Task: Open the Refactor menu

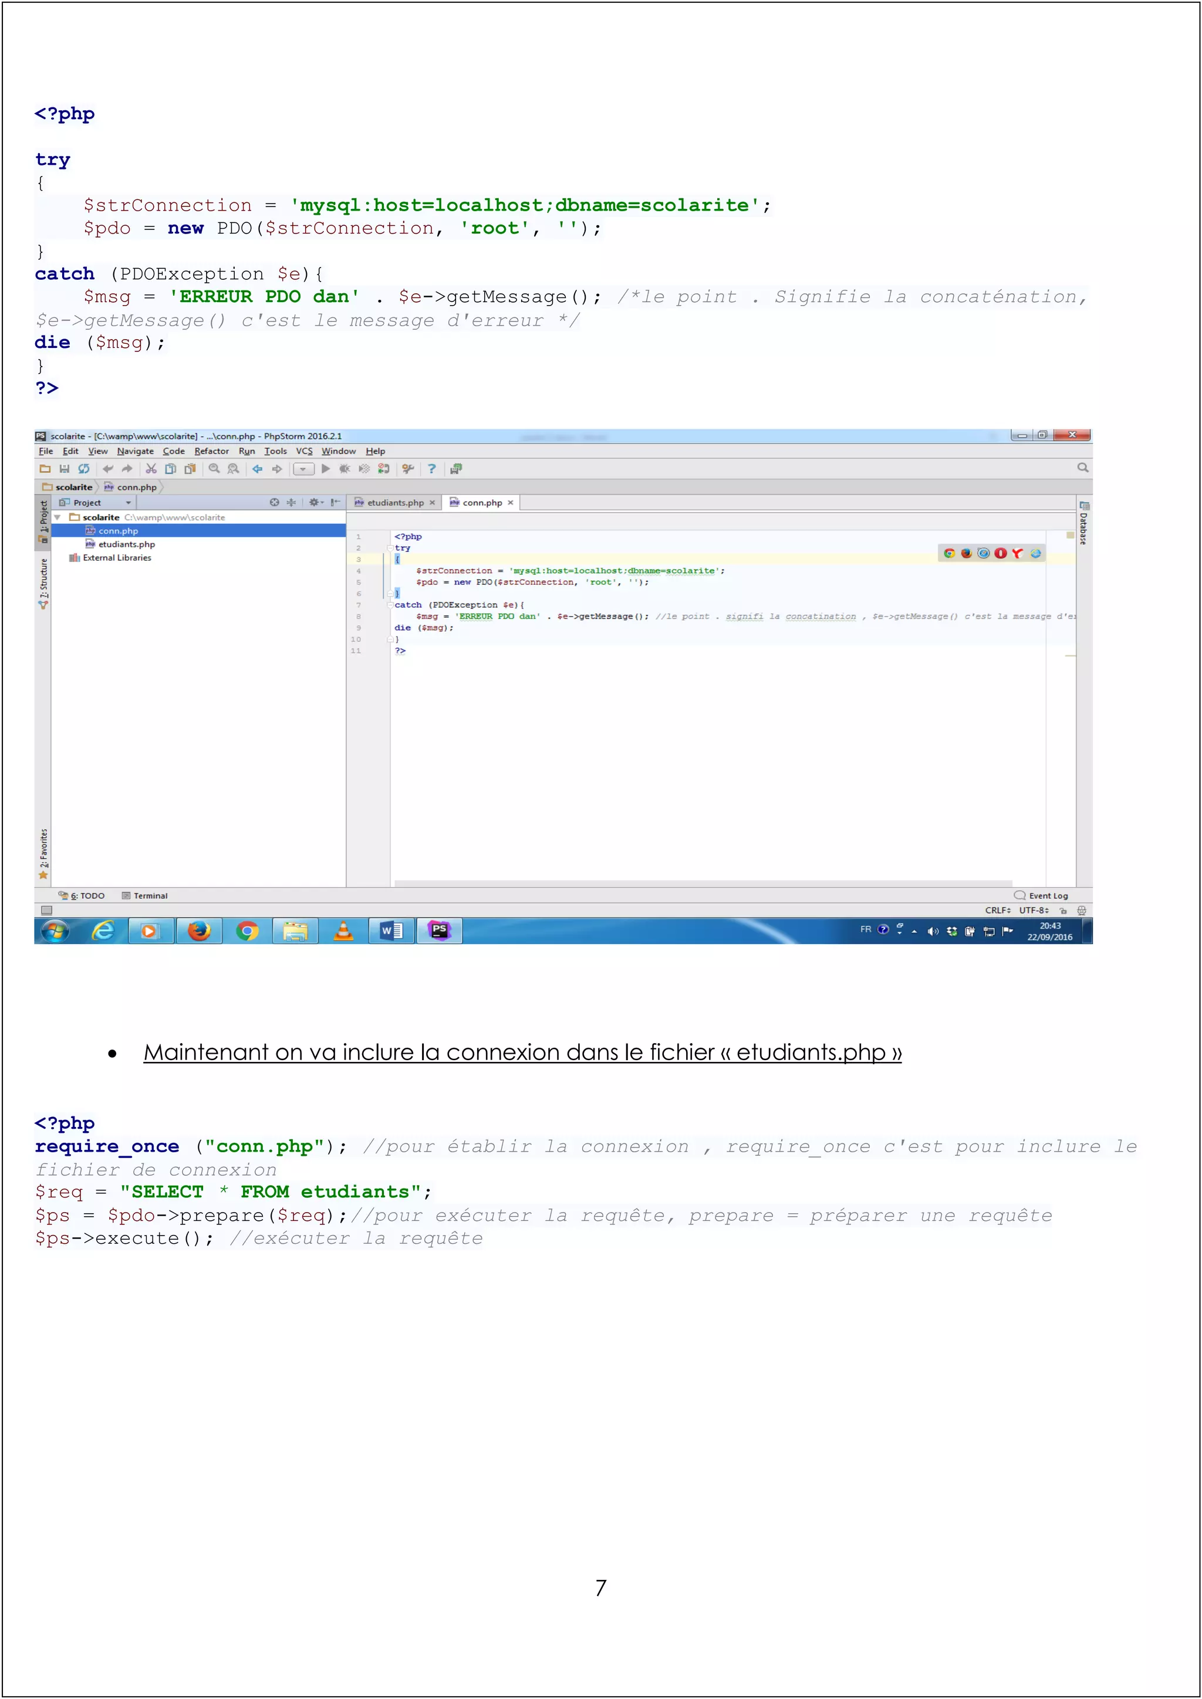Action: (x=212, y=451)
